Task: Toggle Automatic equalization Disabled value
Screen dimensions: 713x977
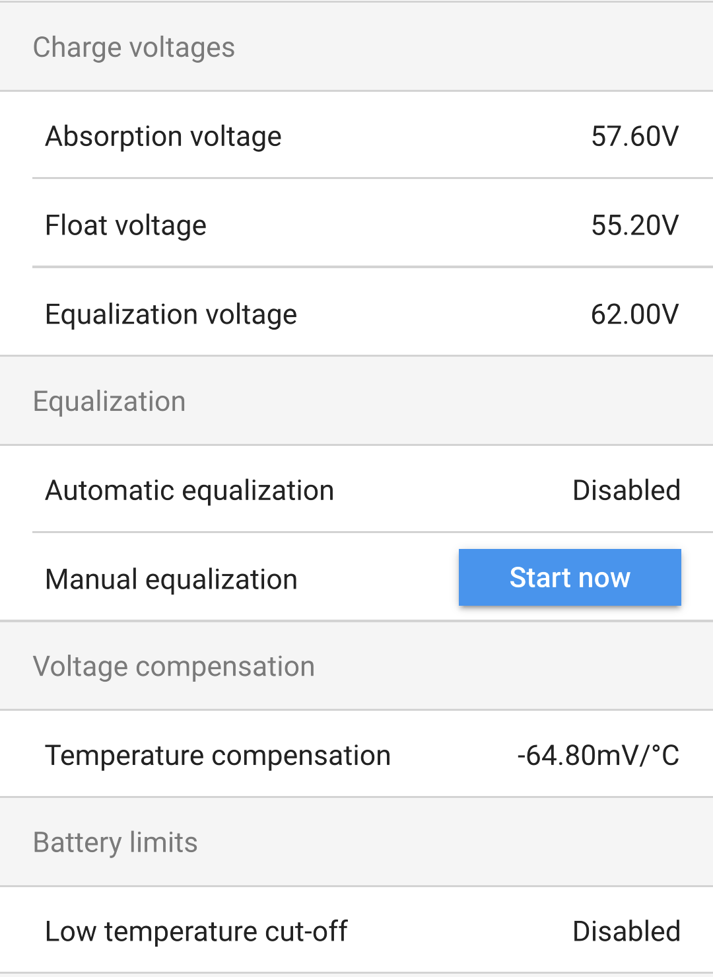Action: click(626, 491)
